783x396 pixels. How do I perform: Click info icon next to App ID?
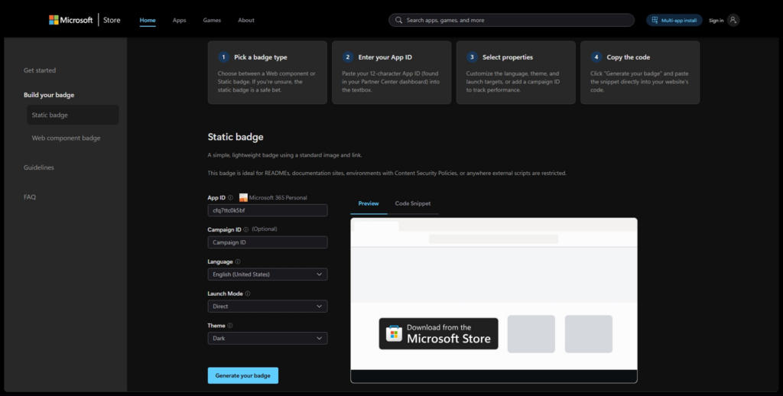pos(230,198)
